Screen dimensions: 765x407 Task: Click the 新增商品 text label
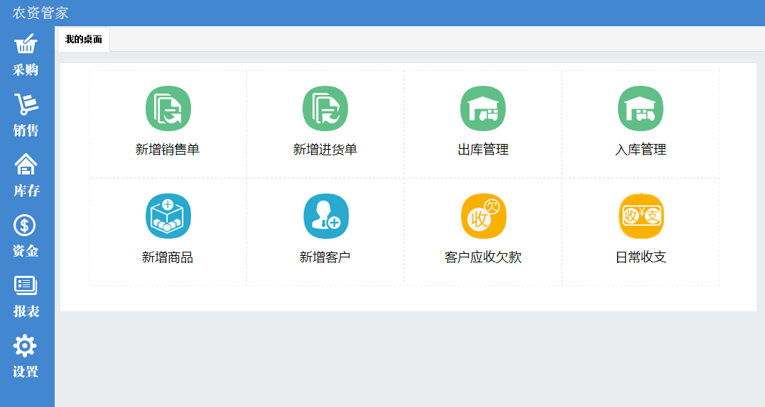168,257
